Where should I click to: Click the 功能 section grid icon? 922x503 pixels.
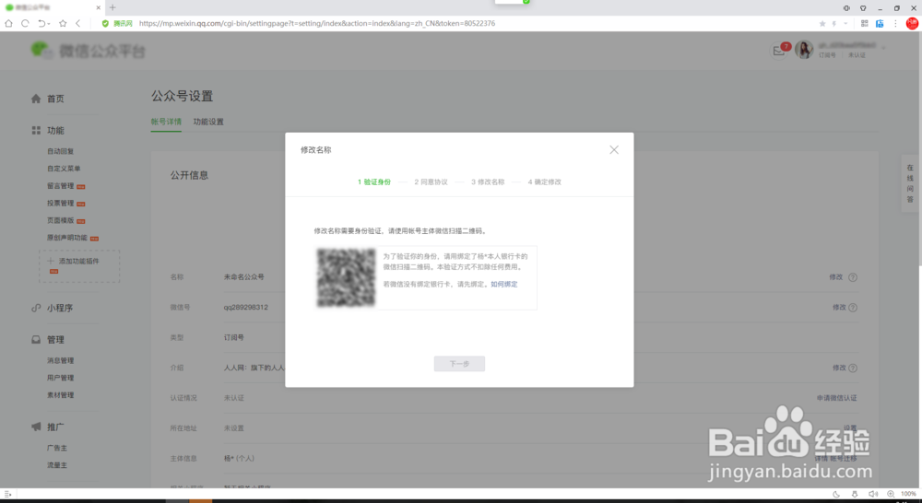click(x=36, y=131)
